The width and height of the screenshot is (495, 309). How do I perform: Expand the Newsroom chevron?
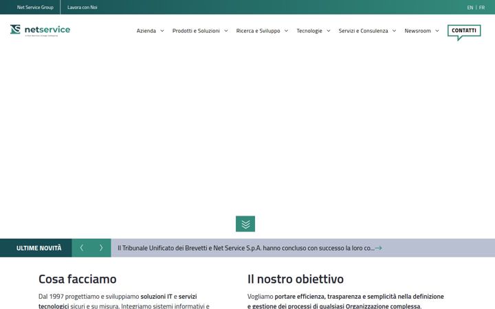pyautogui.click(x=437, y=31)
